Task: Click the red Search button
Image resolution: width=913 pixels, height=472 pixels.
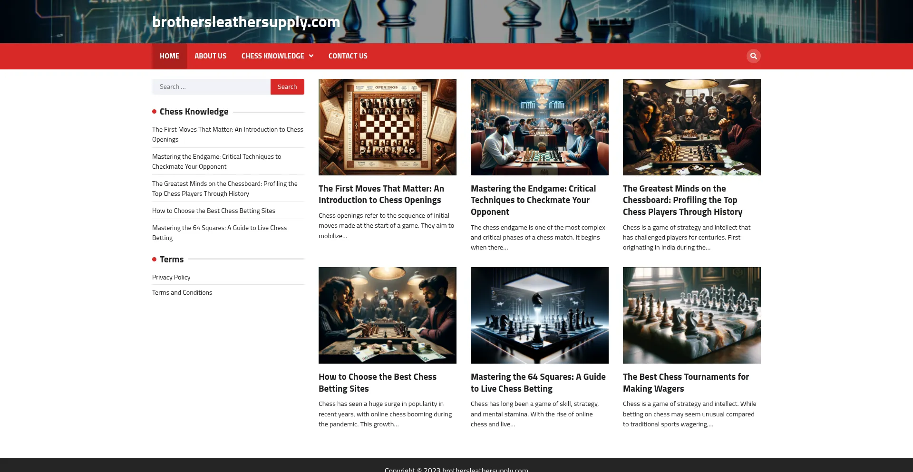Action: click(287, 87)
